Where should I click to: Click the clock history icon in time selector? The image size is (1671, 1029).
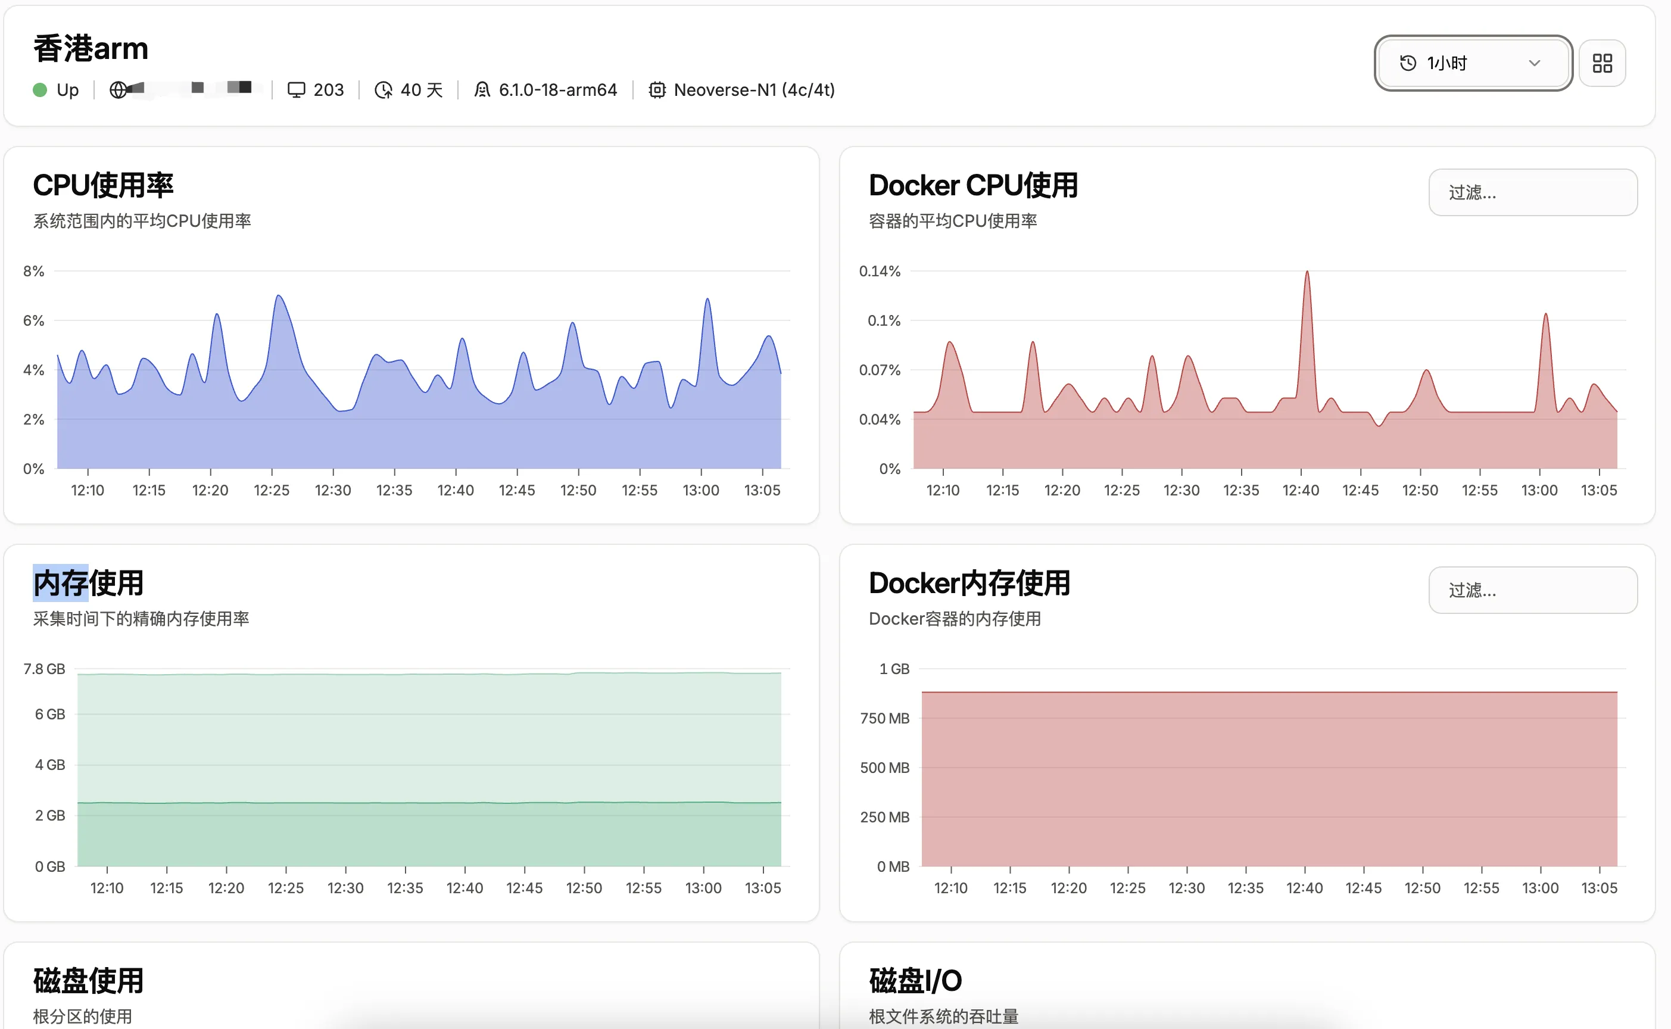click(1408, 63)
